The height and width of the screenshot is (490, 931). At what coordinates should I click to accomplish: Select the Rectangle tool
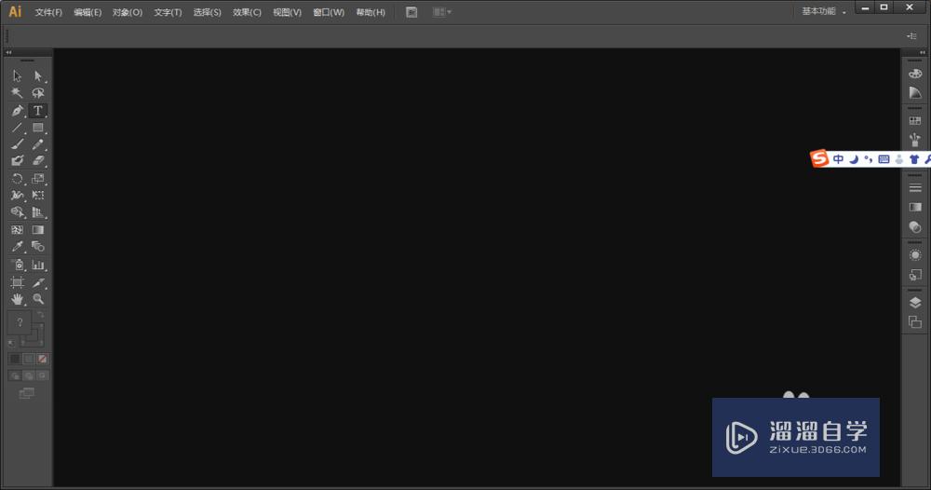[x=38, y=128]
